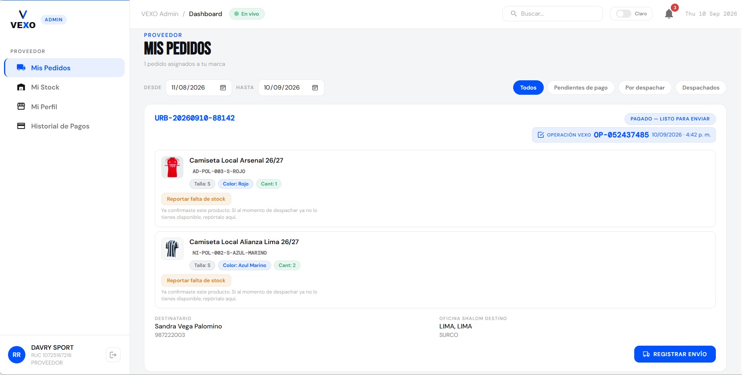Click the Color: Rojo tag

(236, 184)
